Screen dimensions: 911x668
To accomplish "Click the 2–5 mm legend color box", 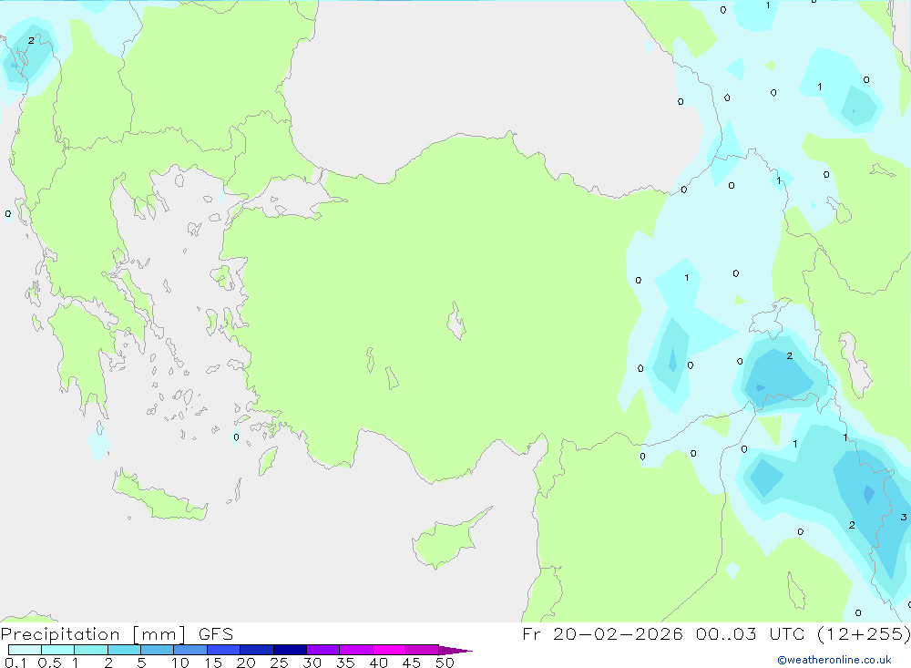I will (124, 650).
